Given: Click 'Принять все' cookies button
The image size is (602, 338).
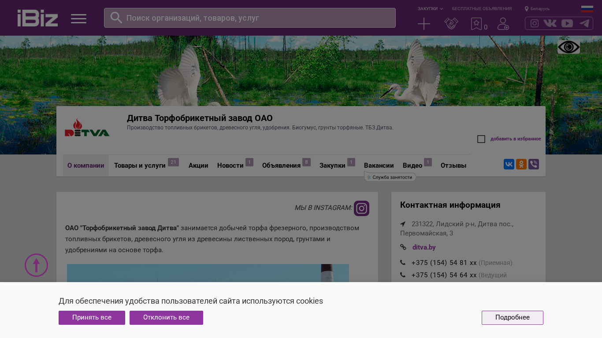Looking at the screenshot, I should coord(92,318).
